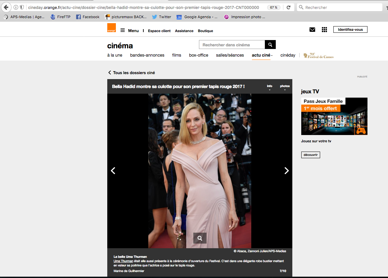Go back to Tous les dossiers ciné
This screenshot has height=278, width=388.
131,73
